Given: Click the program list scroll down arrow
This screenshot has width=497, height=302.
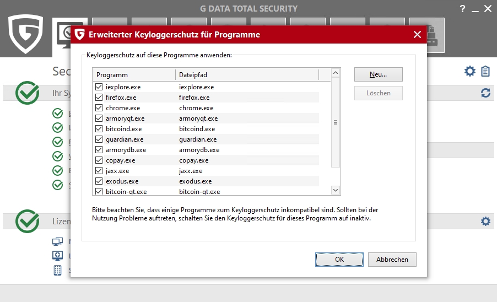Looking at the screenshot, I should tap(336, 190).
